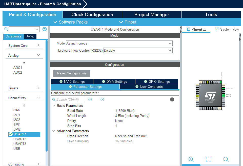Select the Categories tab
This screenshot has width=243, height=166.
13,36
